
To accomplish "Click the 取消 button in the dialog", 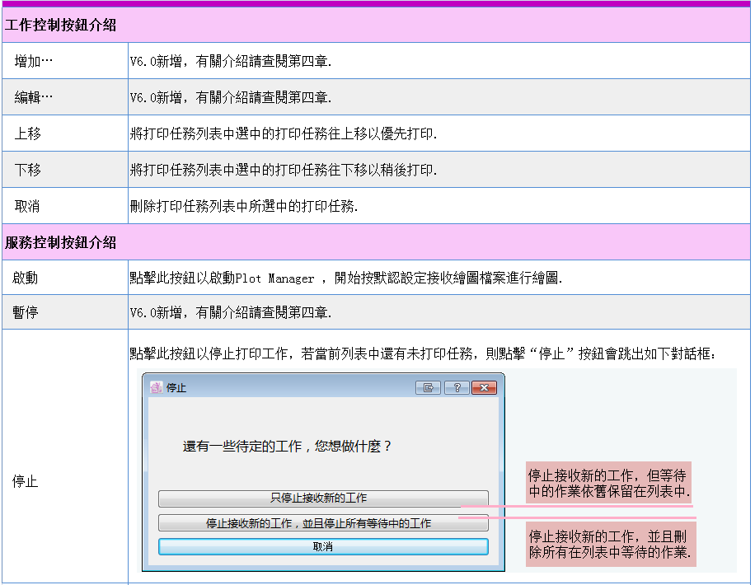I will (x=323, y=546).
